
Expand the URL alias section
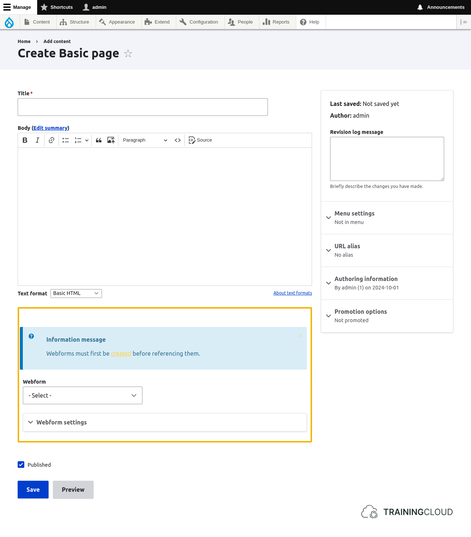[387, 250]
